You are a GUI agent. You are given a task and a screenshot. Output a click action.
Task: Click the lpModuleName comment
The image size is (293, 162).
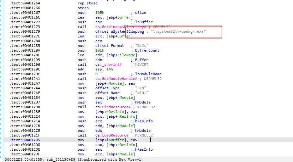[148, 74]
